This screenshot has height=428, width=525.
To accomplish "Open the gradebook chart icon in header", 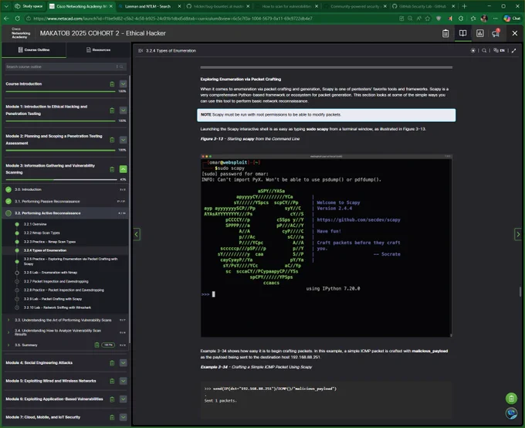I will [479, 33].
